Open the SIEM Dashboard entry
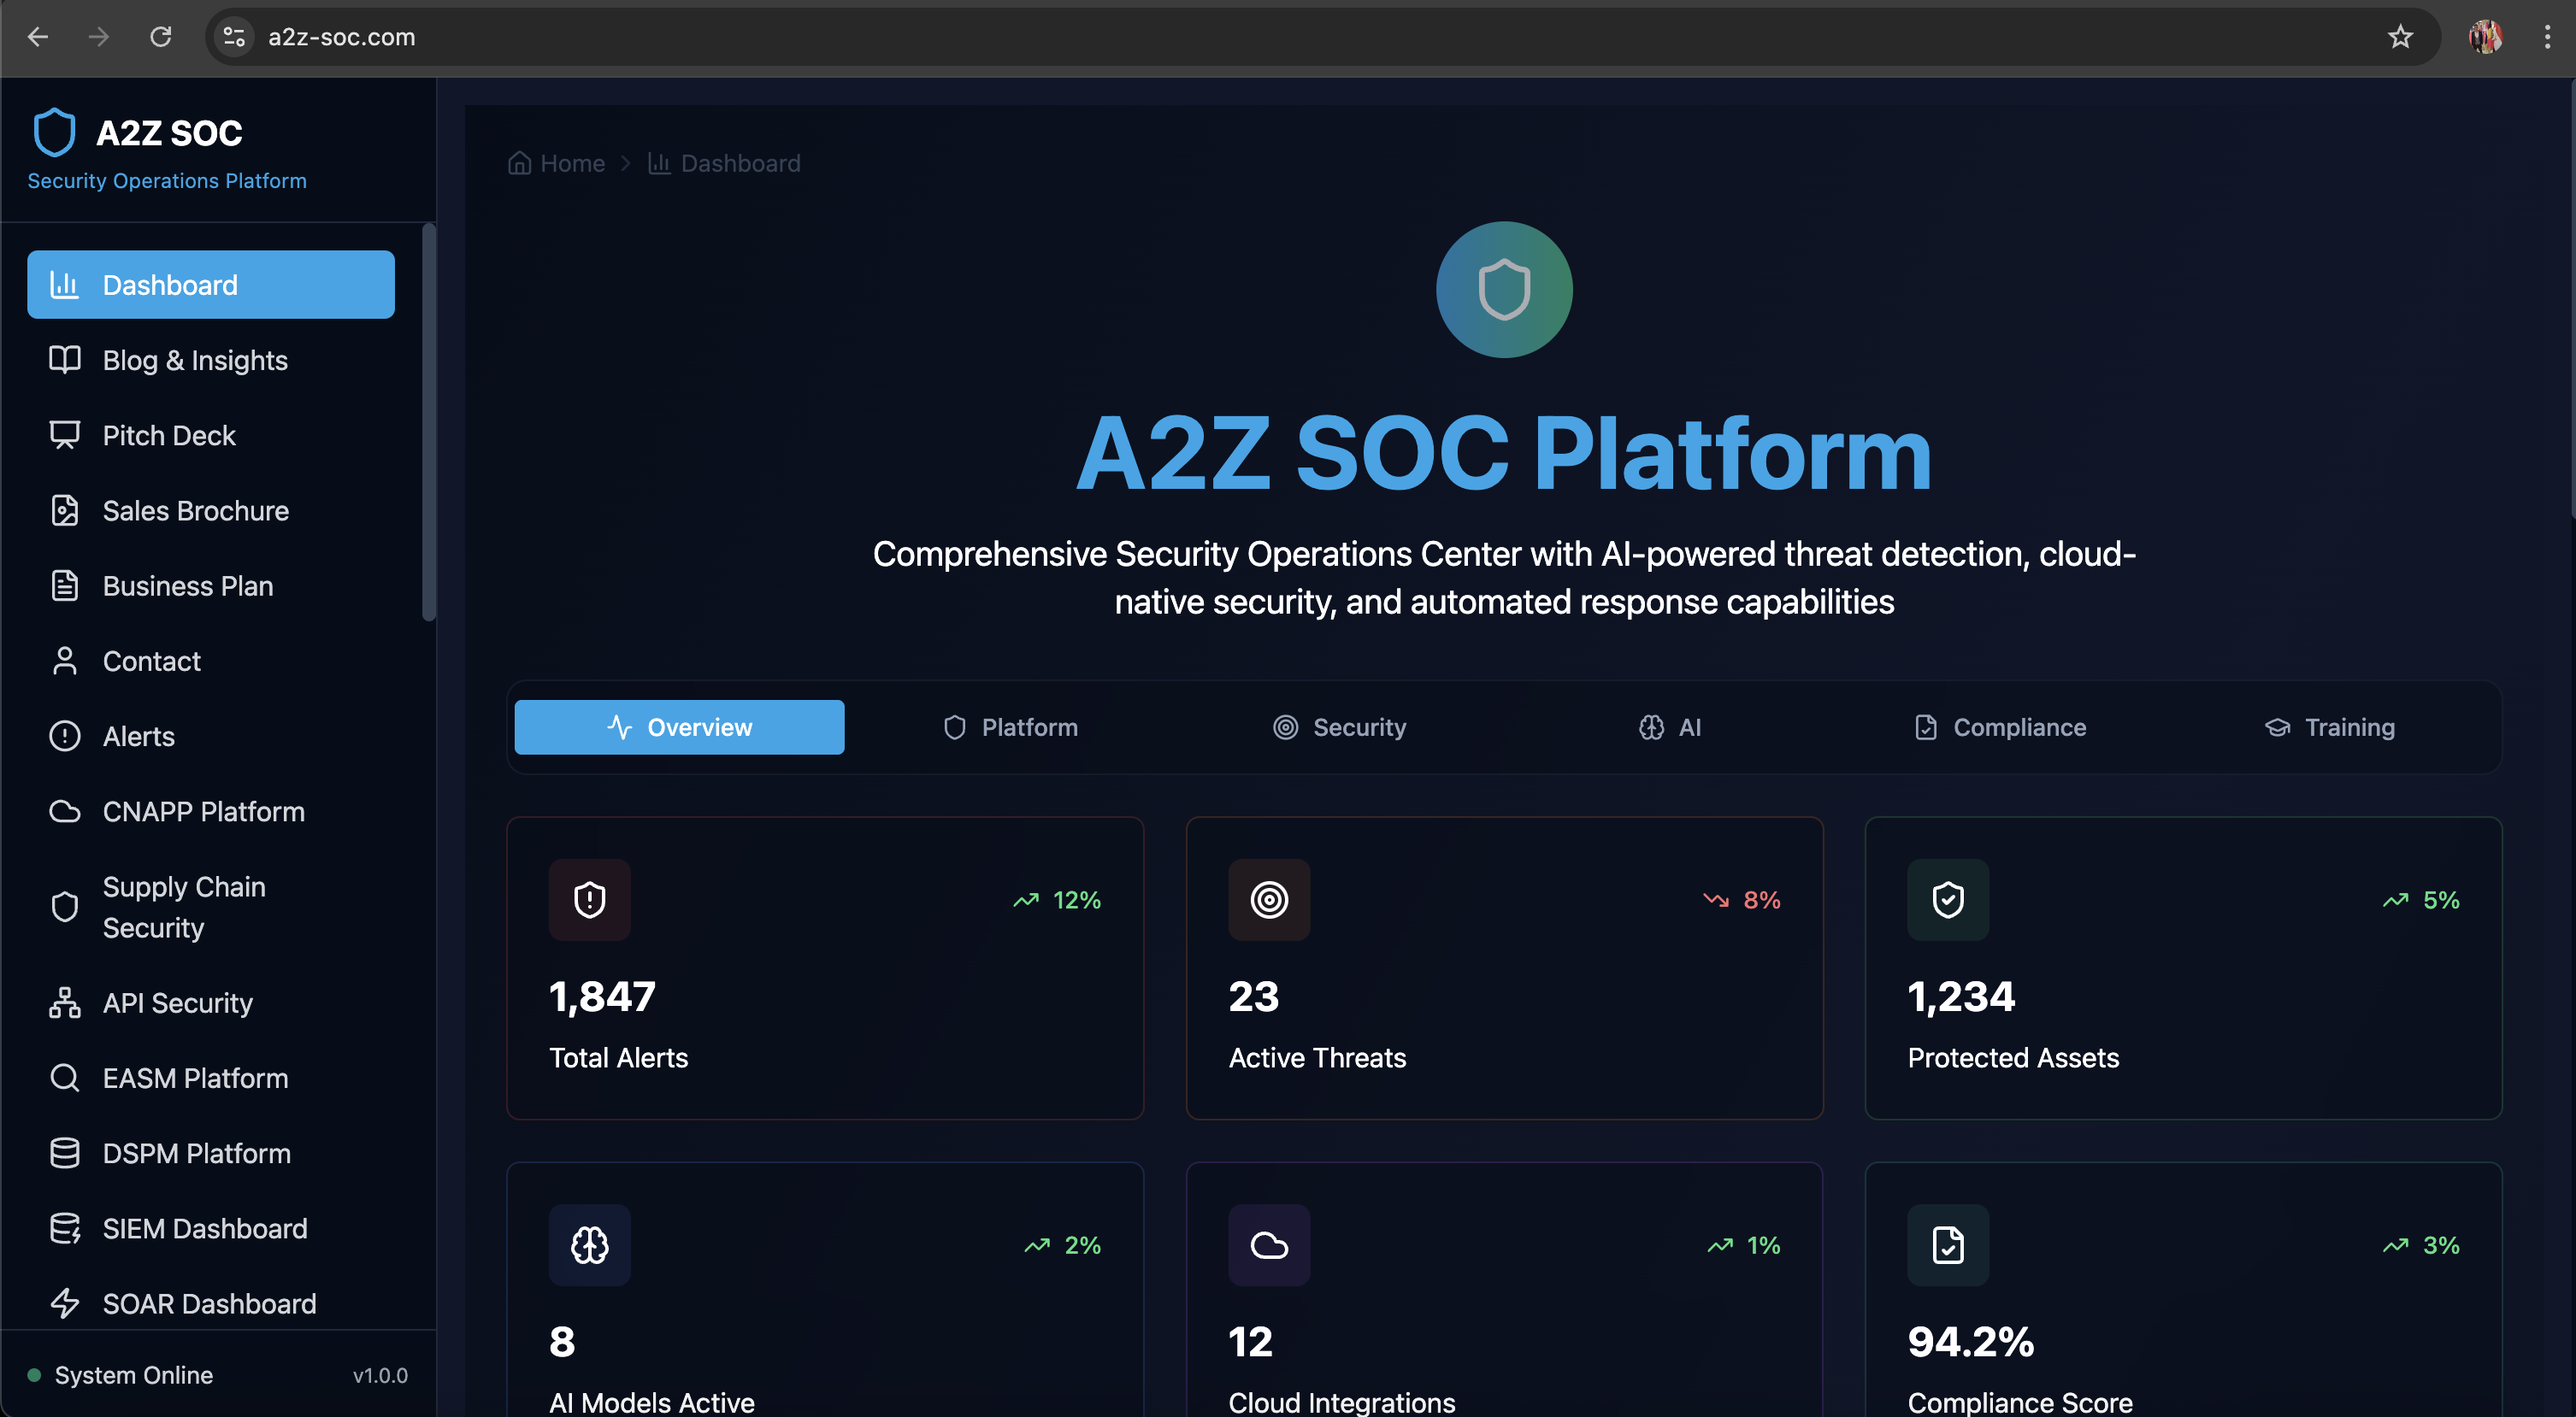Screen dimensions: 2576x1417 [211, 1228]
